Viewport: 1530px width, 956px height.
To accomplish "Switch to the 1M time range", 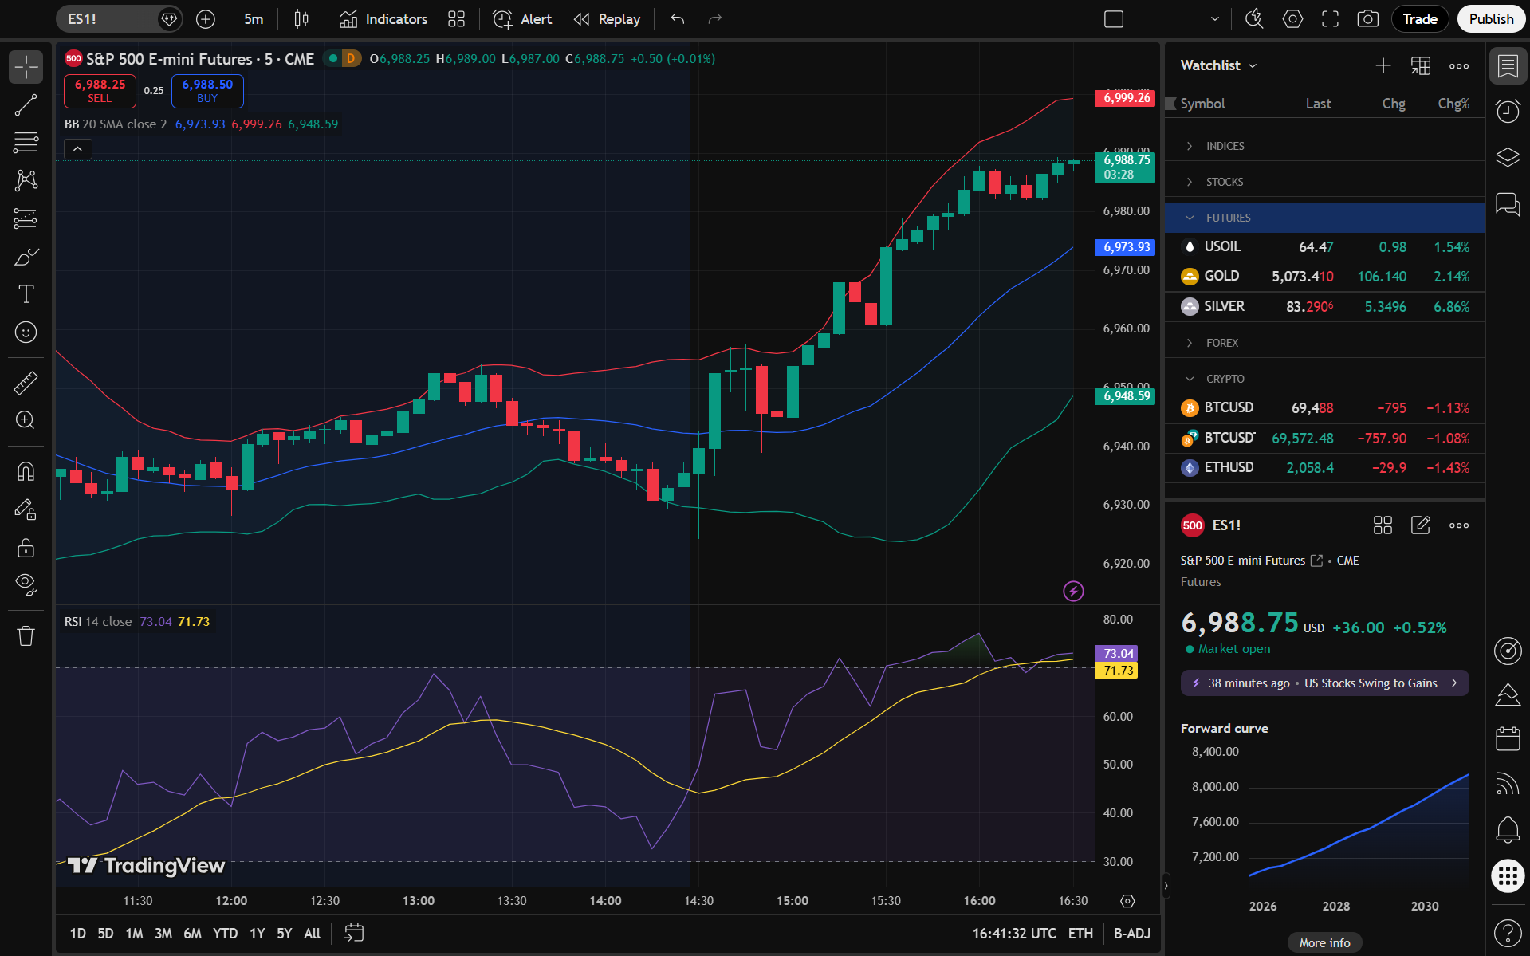I will (x=134, y=933).
